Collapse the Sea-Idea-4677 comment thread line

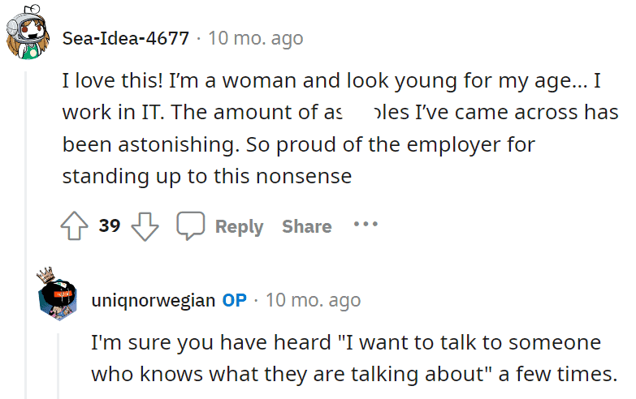(25, 235)
